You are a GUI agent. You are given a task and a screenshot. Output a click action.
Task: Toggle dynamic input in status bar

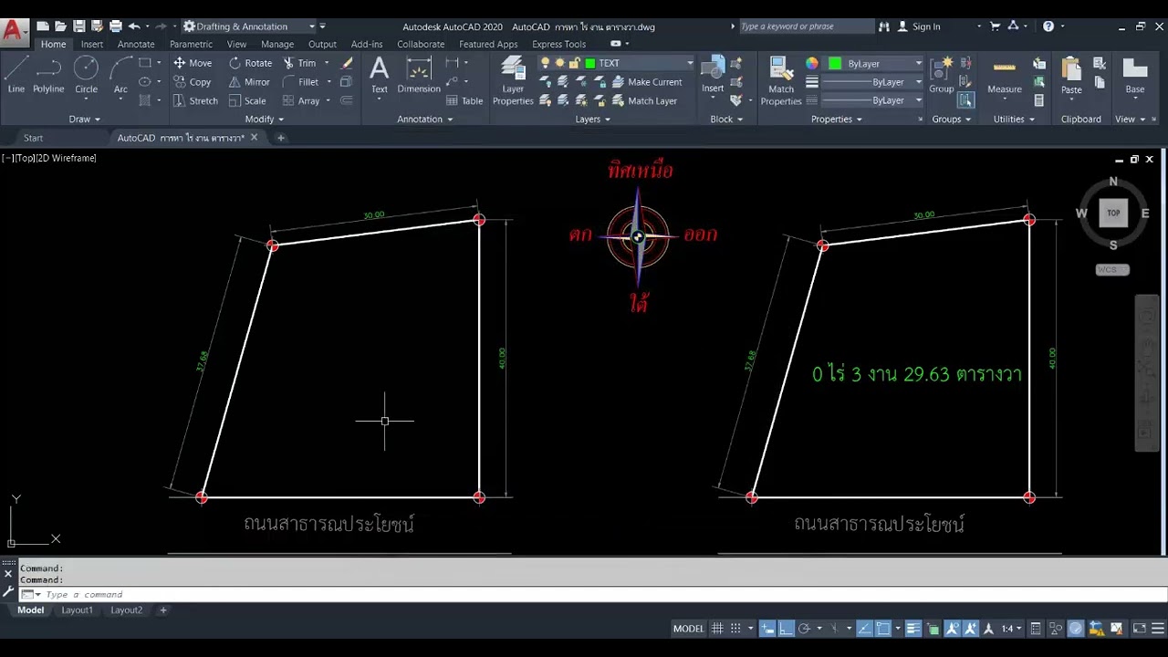click(x=767, y=629)
